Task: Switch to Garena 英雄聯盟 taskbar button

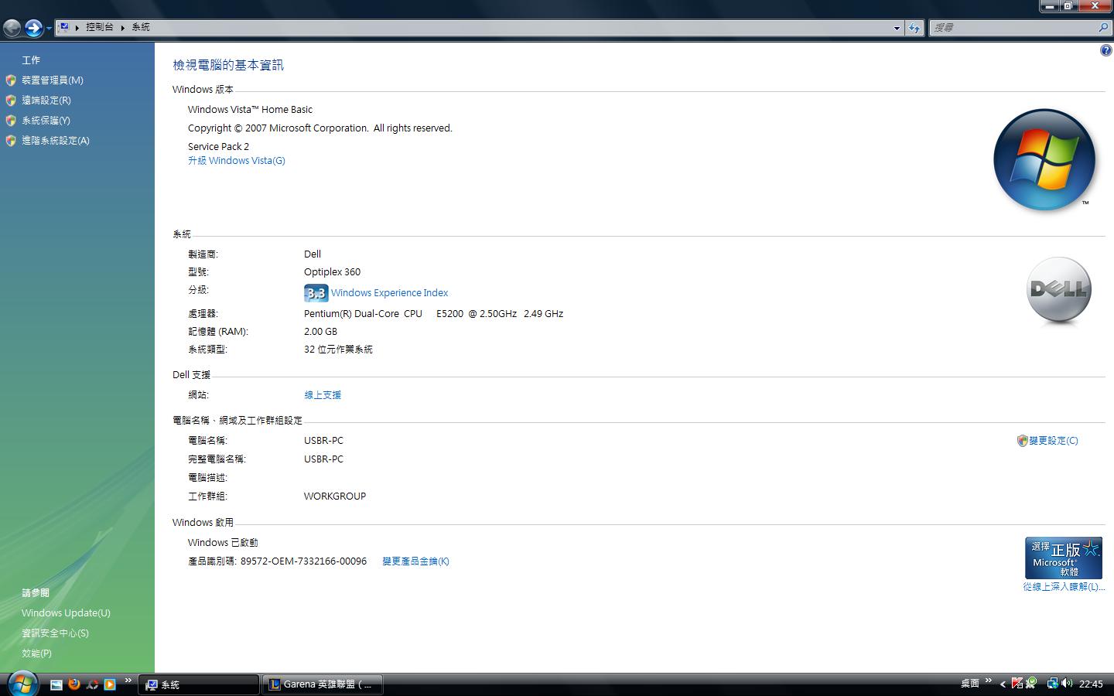Action: point(323,684)
